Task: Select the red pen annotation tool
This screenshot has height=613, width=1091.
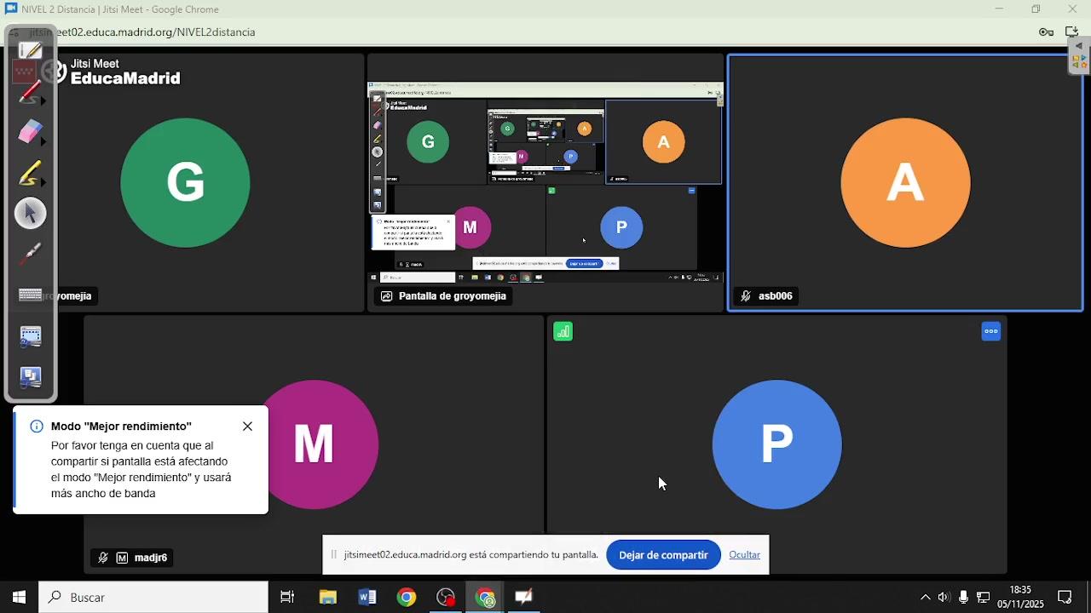Action: [30, 93]
